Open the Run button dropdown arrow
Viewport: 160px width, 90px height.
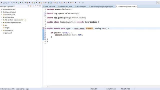coord(20,3)
